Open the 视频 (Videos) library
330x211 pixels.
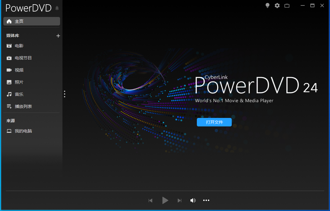[x=18, y=70]
